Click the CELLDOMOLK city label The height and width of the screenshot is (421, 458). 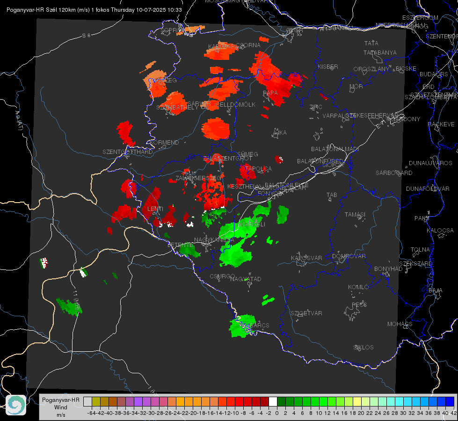[x=235, y=104]
